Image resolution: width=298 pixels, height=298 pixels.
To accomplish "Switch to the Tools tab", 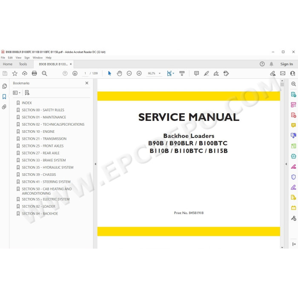I will click(23, 64).
